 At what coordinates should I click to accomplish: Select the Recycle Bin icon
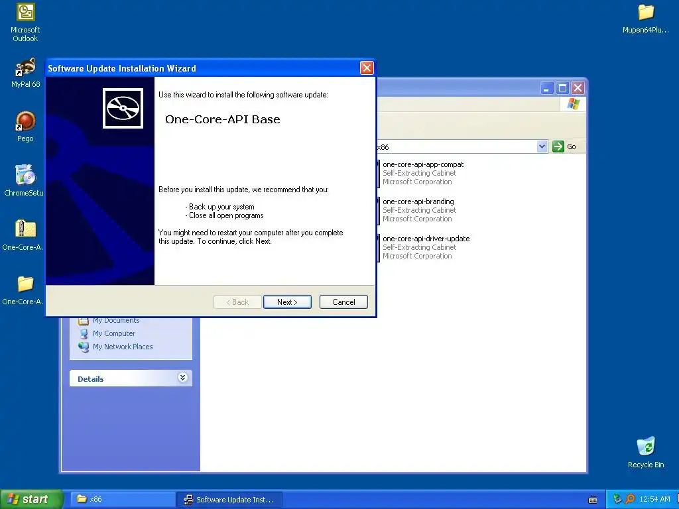[x=646, y=452]
